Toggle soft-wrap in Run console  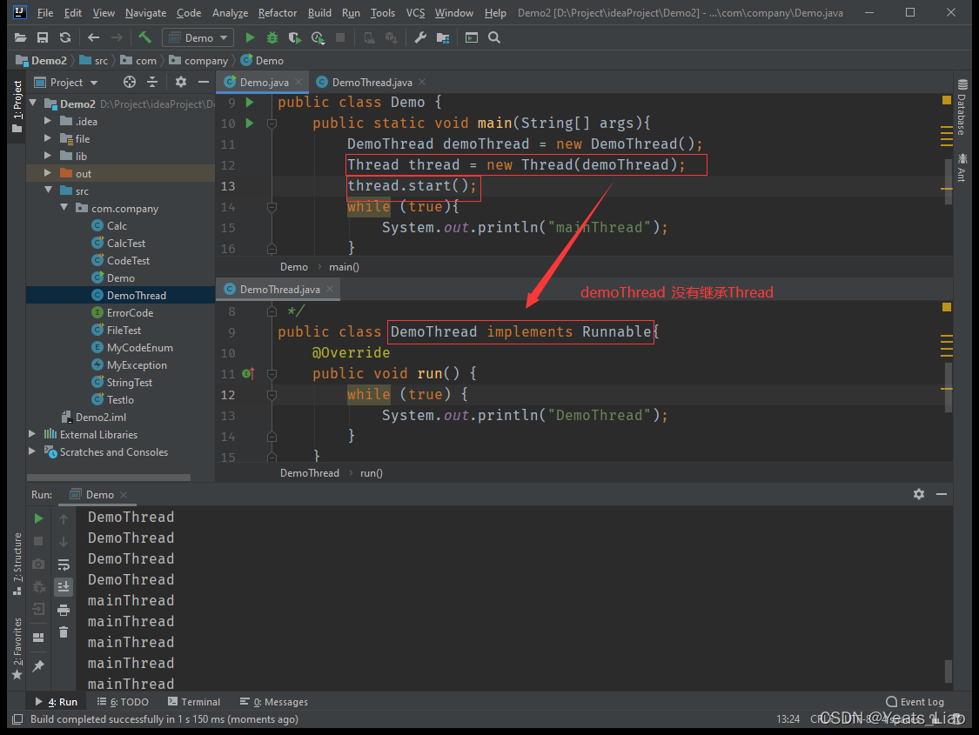pos(64,564)
